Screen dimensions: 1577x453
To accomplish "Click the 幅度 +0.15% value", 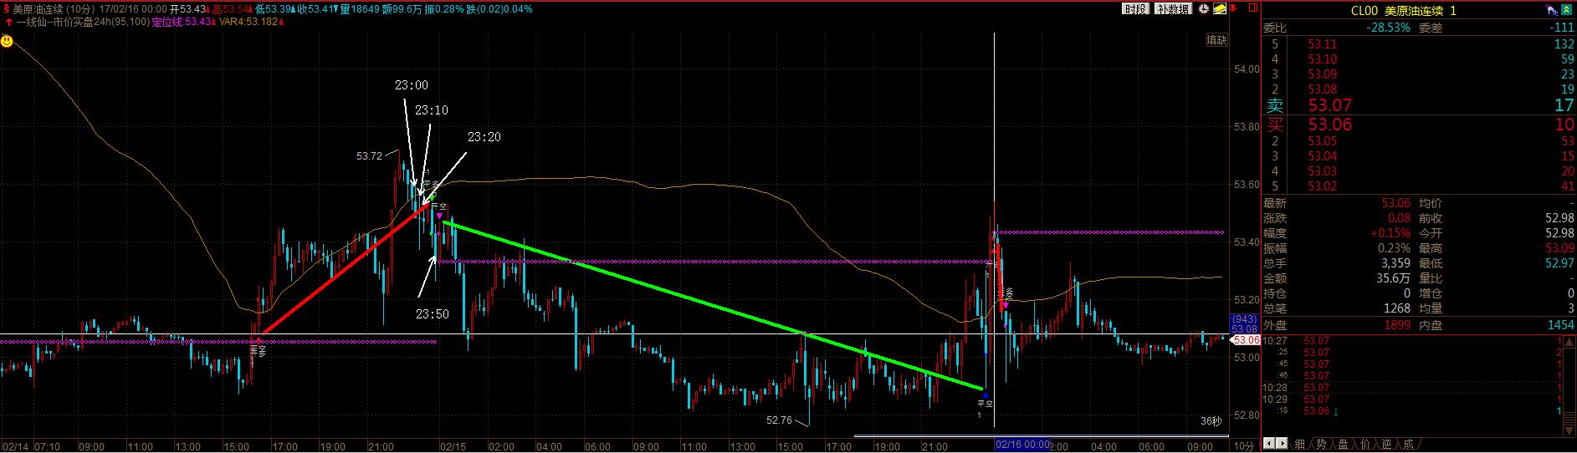I will tap(1391, 233).
